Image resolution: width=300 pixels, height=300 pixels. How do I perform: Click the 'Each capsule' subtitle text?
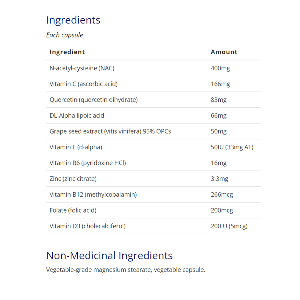[x=64, y=35]
